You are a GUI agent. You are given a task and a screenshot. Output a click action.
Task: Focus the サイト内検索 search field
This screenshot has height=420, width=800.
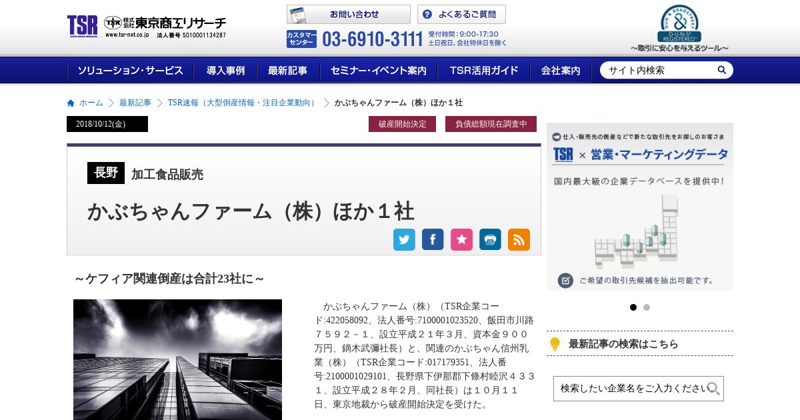click(x=659, y=70)
